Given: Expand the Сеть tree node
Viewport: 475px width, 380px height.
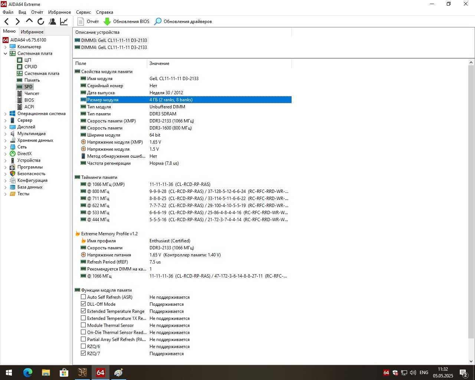Looking at the screenshot, I should pyautogui.click(x=5, y=147).
